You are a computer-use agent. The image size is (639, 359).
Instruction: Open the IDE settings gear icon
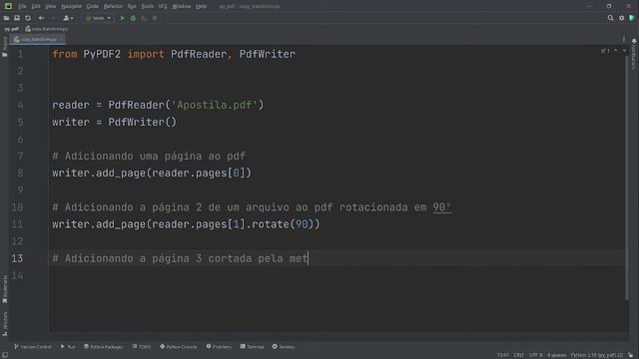(621, 18)
